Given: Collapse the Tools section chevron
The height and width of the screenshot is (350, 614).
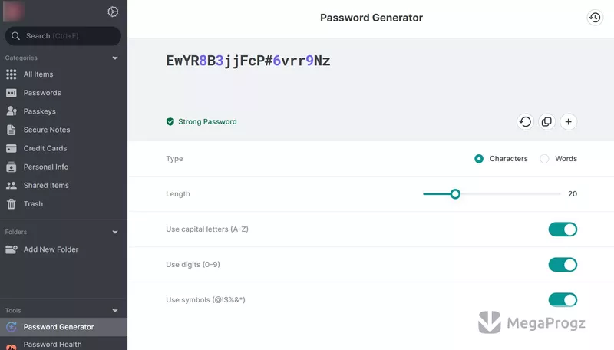Looking at the screenshot, I should pyautogui.click(x=115, y=311).
